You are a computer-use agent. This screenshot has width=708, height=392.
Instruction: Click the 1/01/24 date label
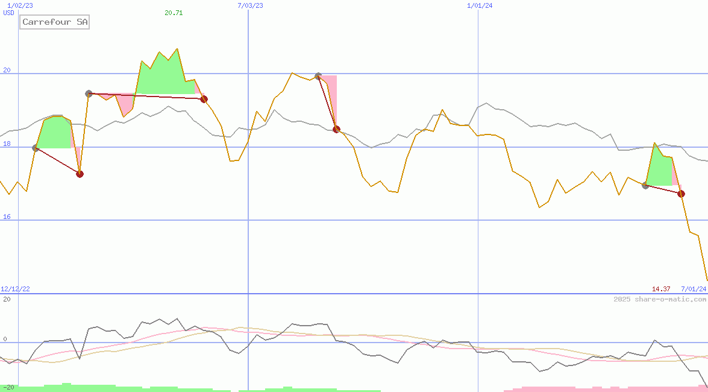pos(480,5)
